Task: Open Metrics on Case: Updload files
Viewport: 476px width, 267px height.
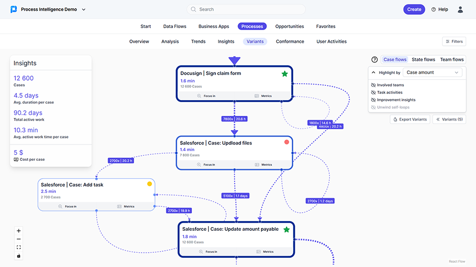Action: pyautogui.click(x=263, y=165)
